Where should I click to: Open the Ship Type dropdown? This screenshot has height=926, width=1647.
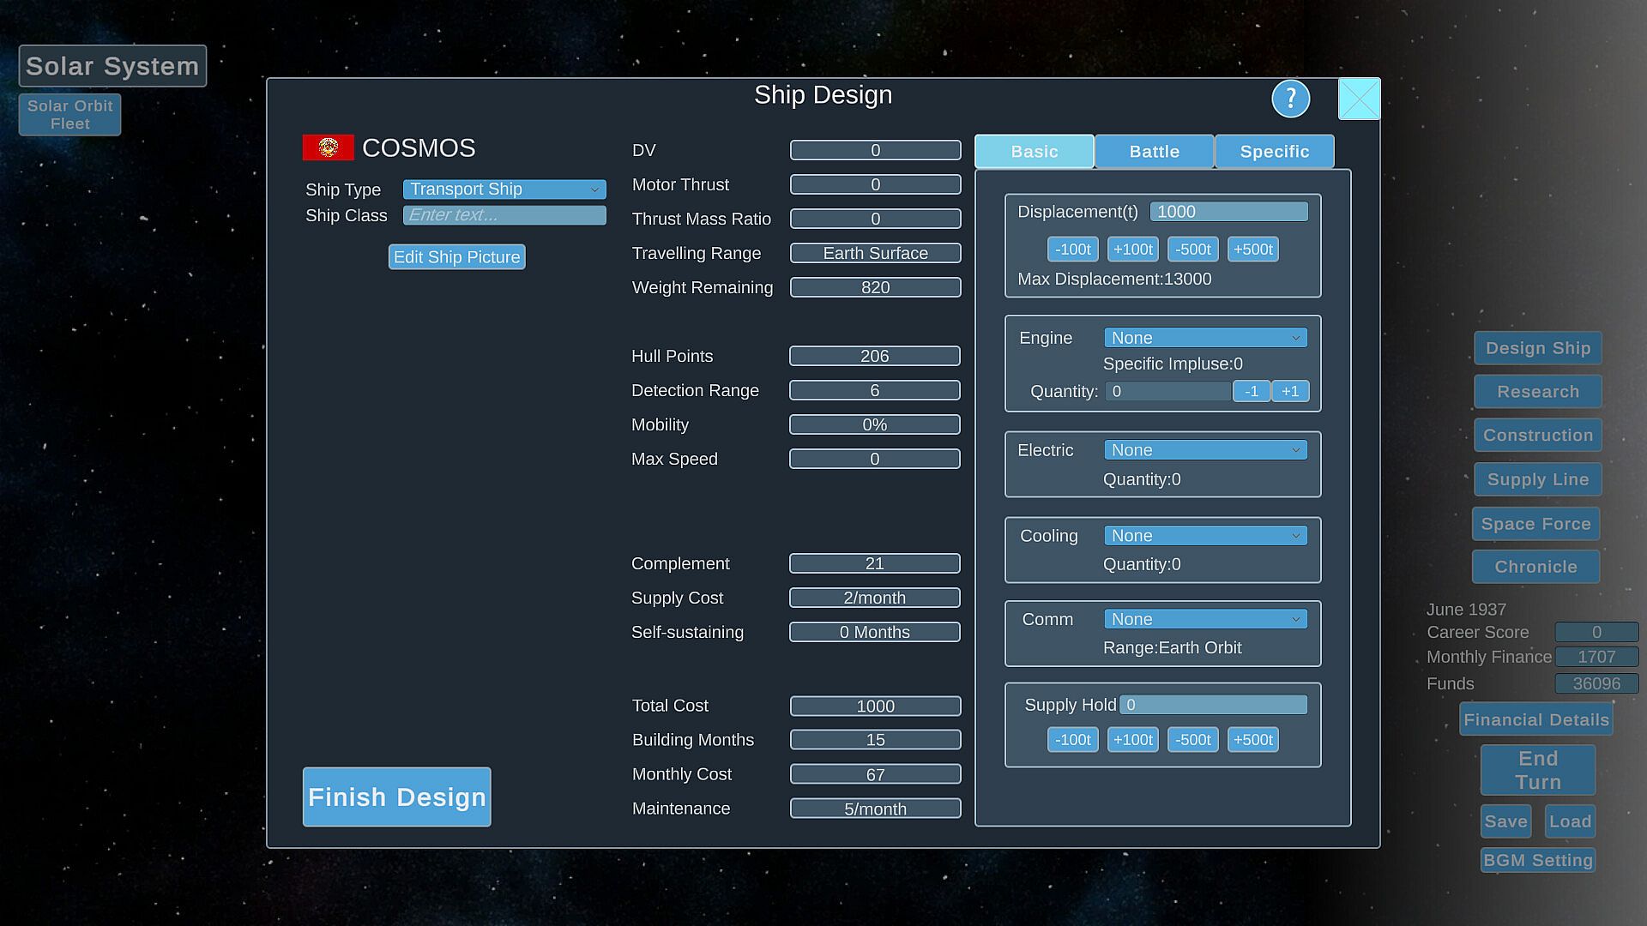(x=504, y=189)
